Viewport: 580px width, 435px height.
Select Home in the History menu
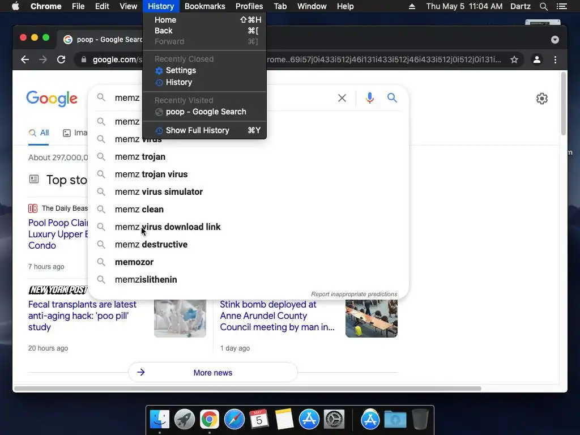click(204, 20)
